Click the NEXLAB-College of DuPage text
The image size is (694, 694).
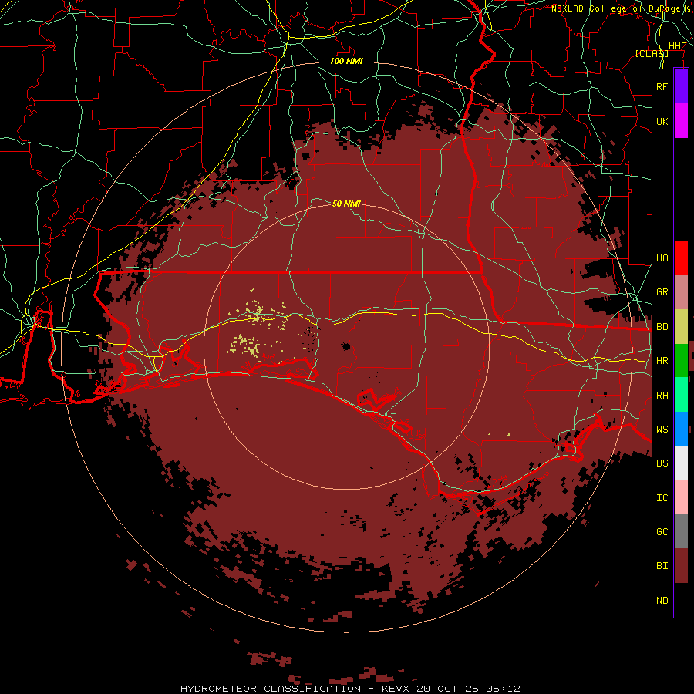[616, 8]
